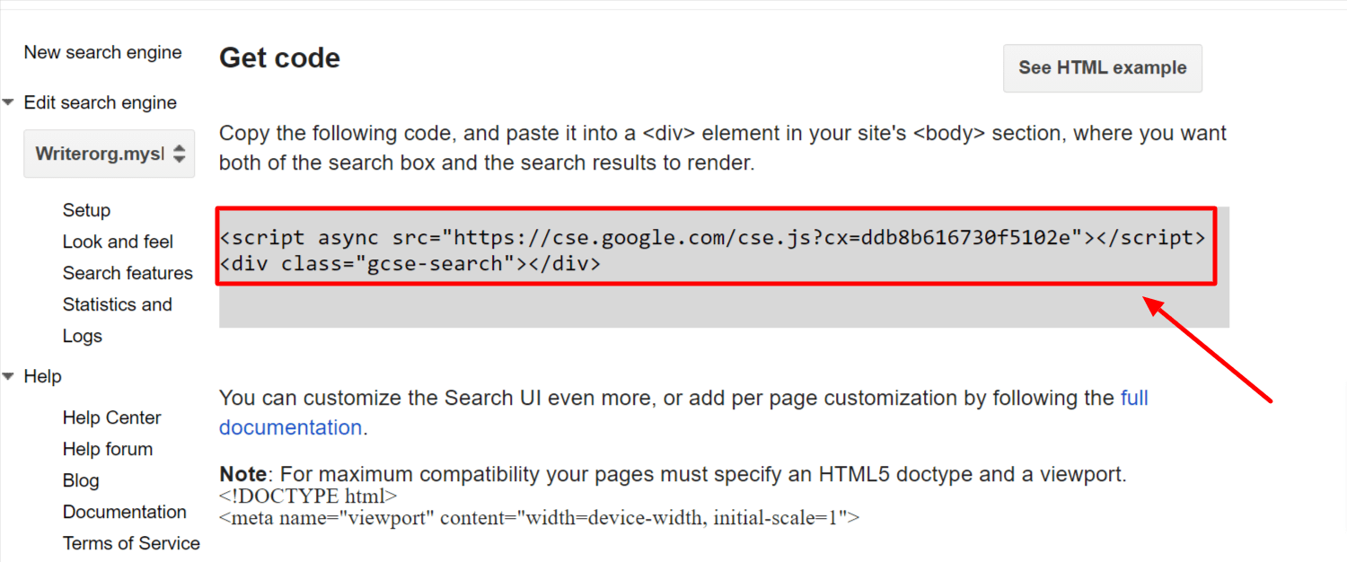Visit the Help forum
The width and height of the screenshot is (1347, 562).
(107, 449)
